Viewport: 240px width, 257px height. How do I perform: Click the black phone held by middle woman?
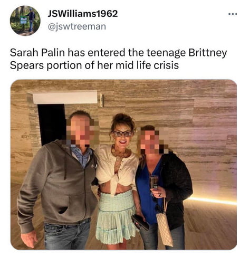(x=140, y=222)
